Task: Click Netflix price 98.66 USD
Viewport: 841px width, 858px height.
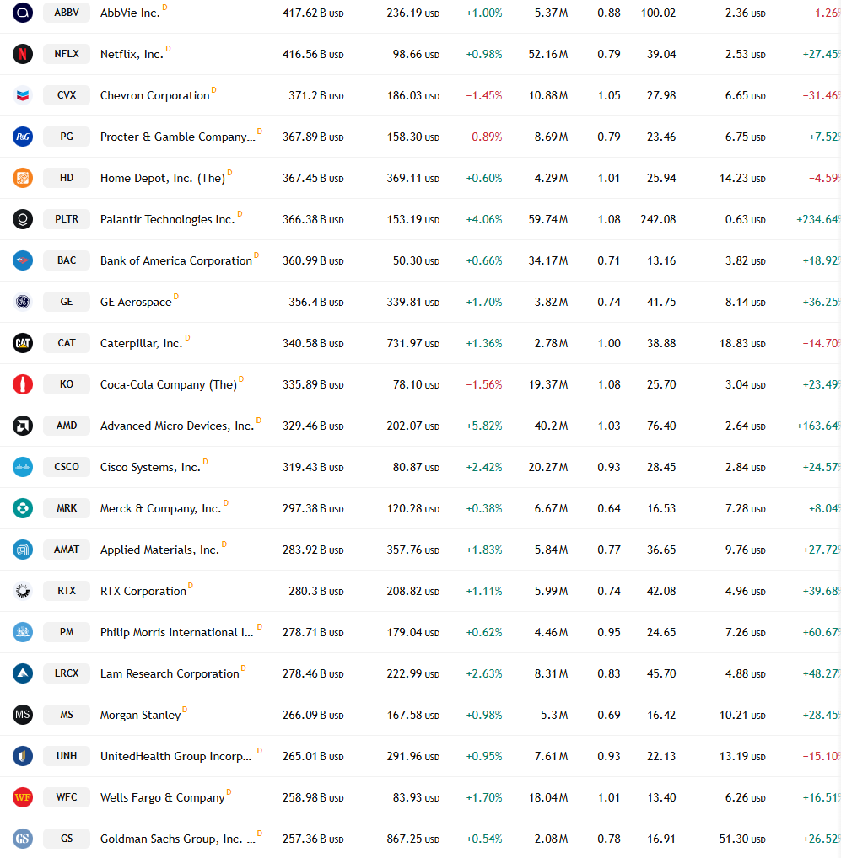Action: click(416, 54)
